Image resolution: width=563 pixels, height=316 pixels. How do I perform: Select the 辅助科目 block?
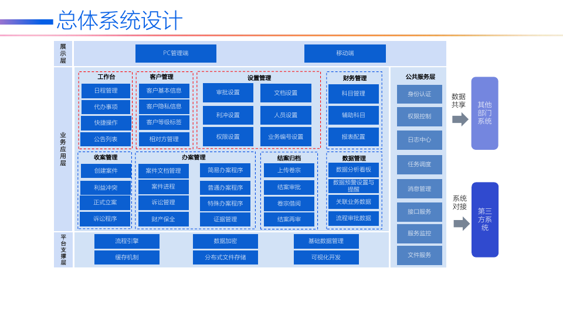click(353, 115)
